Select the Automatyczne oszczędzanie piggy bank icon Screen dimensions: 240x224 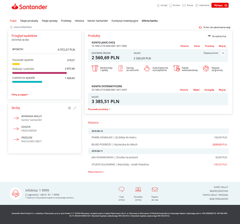pyautogui.click(x=148, y=69)
